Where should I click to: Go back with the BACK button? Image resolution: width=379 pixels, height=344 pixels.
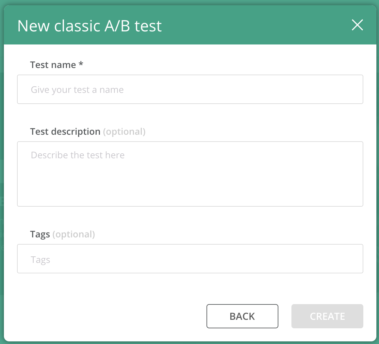tap(242, 316)
